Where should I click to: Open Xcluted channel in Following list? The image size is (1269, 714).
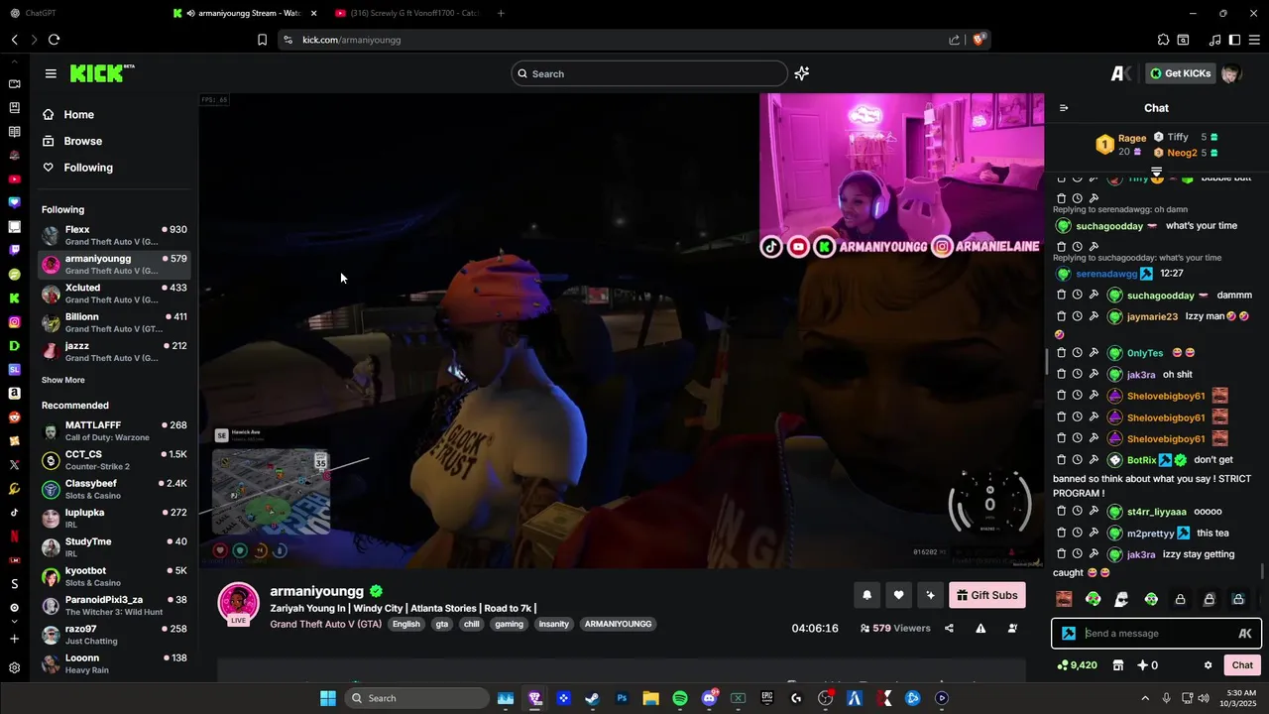[114, 294]
